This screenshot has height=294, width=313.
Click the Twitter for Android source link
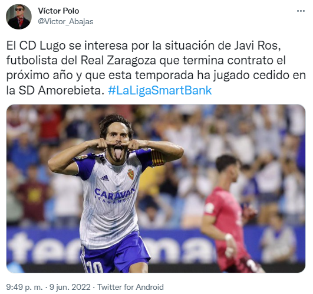pos(130,287)
